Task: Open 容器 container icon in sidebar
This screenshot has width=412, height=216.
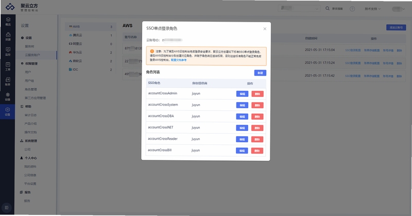Action: click(8, 96)
